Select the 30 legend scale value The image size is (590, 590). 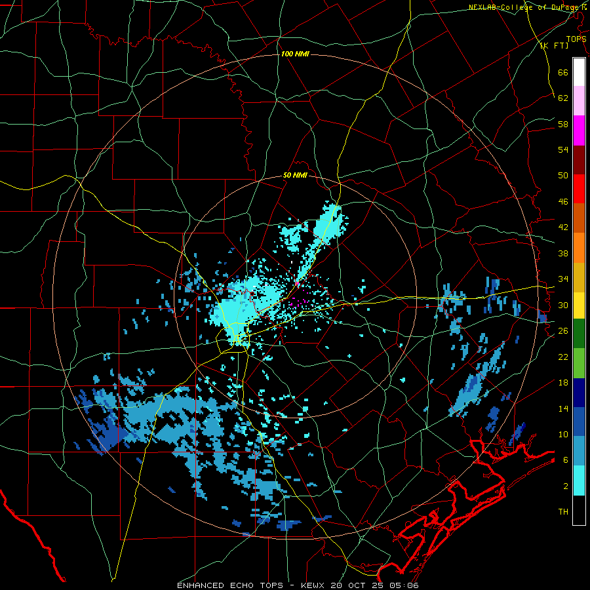pyautogui.click(x=563, y=305)
